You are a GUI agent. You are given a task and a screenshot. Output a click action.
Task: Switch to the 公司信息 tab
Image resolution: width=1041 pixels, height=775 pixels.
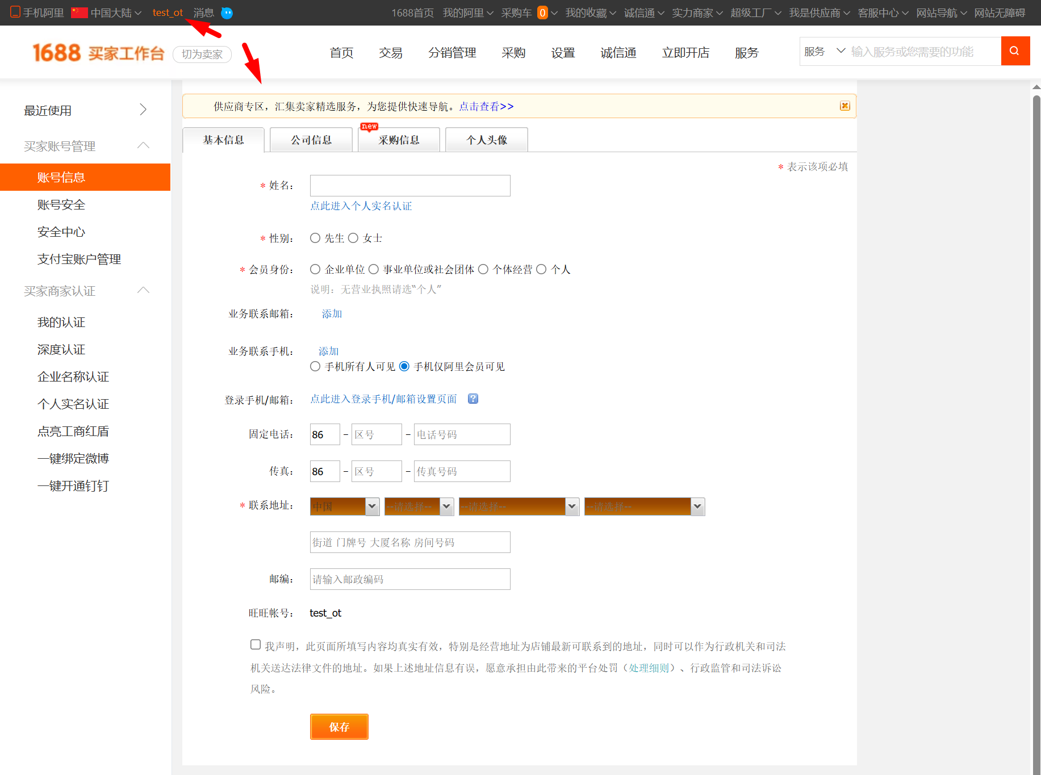pyautogui.click(x=311, y=140)
